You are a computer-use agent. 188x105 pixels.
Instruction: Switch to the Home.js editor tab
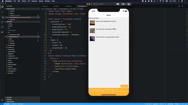pyautogui.click(x=69, y=6)
